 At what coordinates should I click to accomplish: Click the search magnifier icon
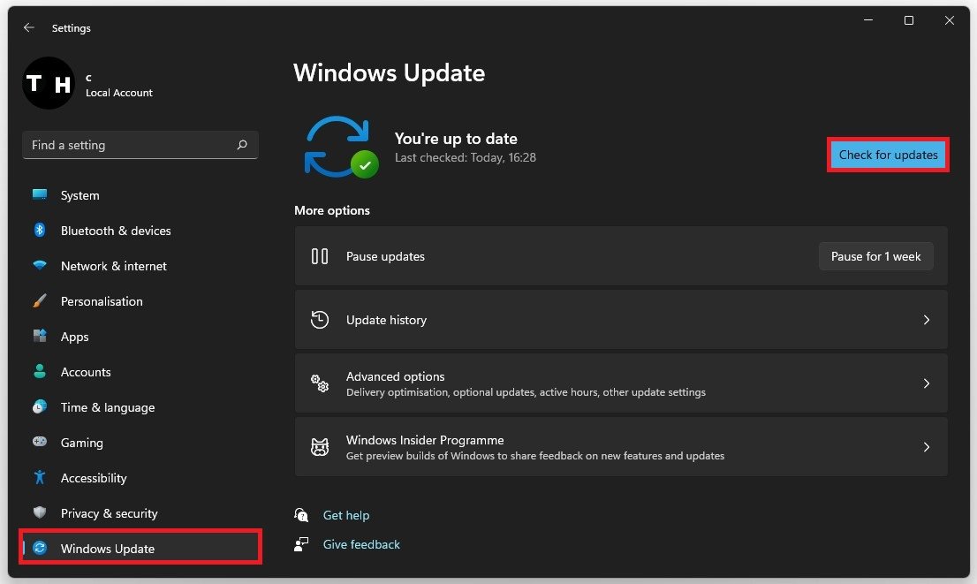242,145
